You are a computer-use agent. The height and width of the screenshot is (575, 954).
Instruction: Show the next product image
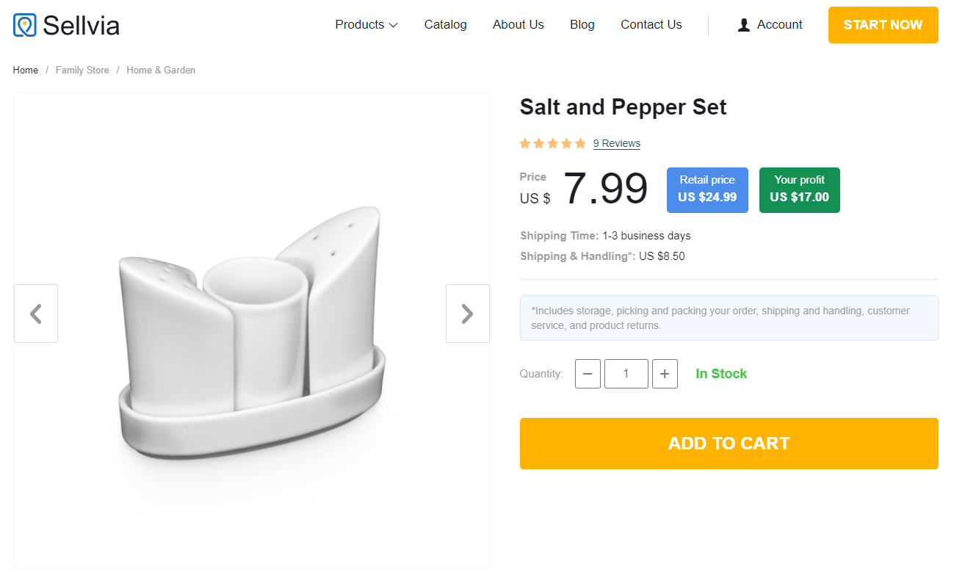467,314
